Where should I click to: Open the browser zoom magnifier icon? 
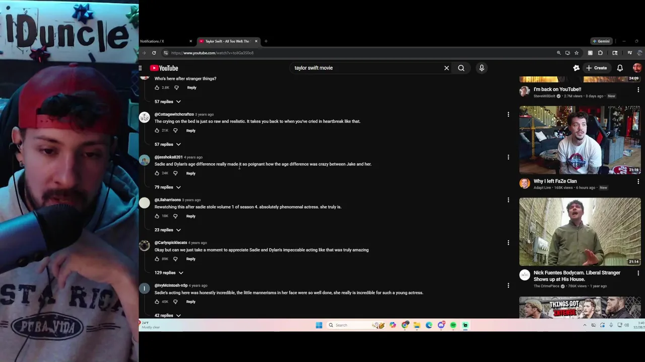click(558, 53)
